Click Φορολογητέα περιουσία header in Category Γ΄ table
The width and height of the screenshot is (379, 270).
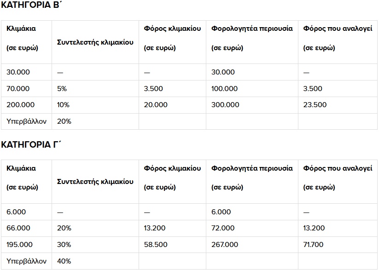(252, 168)
